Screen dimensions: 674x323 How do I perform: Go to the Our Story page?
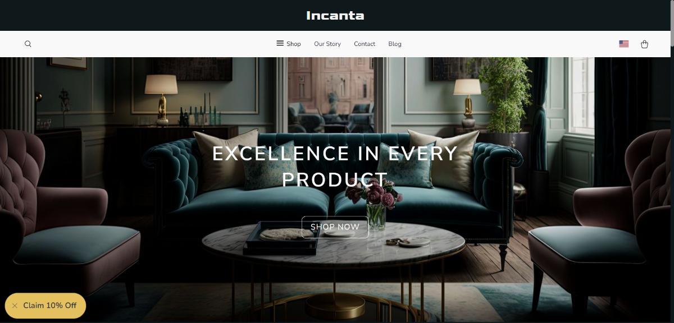pyautogui.click(x=327, y=44)
